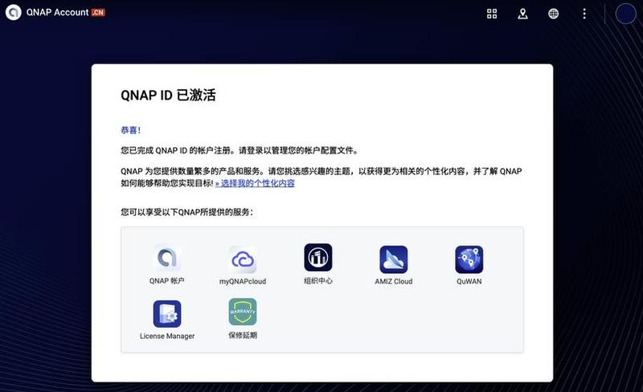Open the 组织中心 service icon
The height and width of the screenshot is (392, 643).
(x=318, y=258)
